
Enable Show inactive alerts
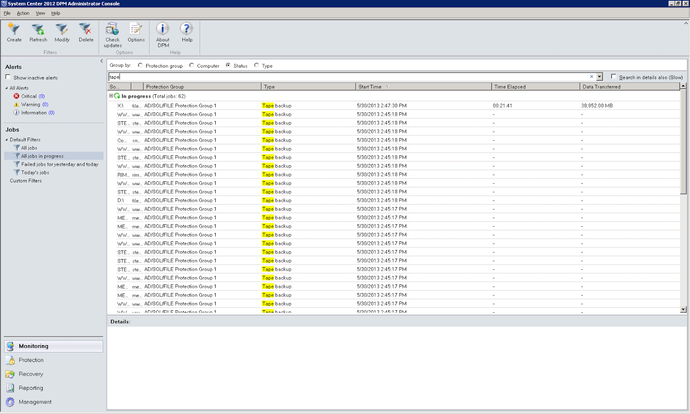point(8,77)
